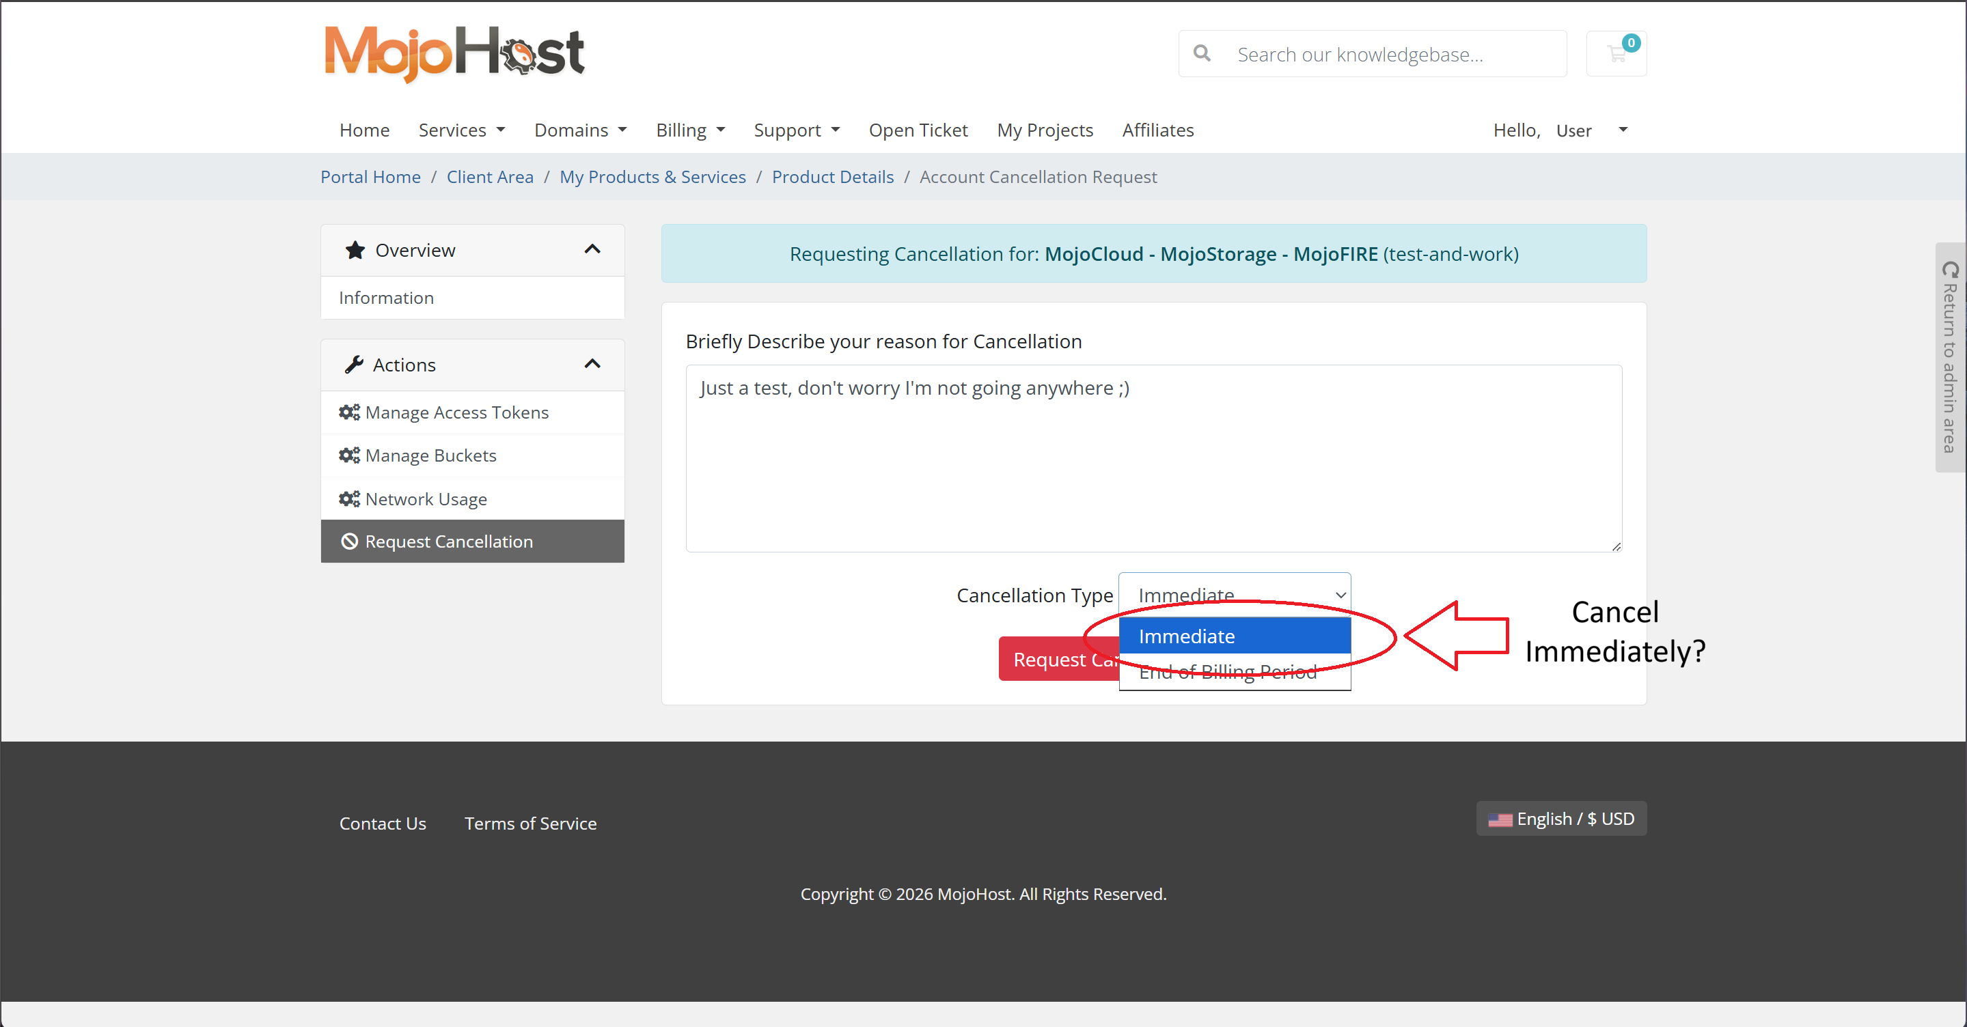Open the Services menu

click(461, 130)
